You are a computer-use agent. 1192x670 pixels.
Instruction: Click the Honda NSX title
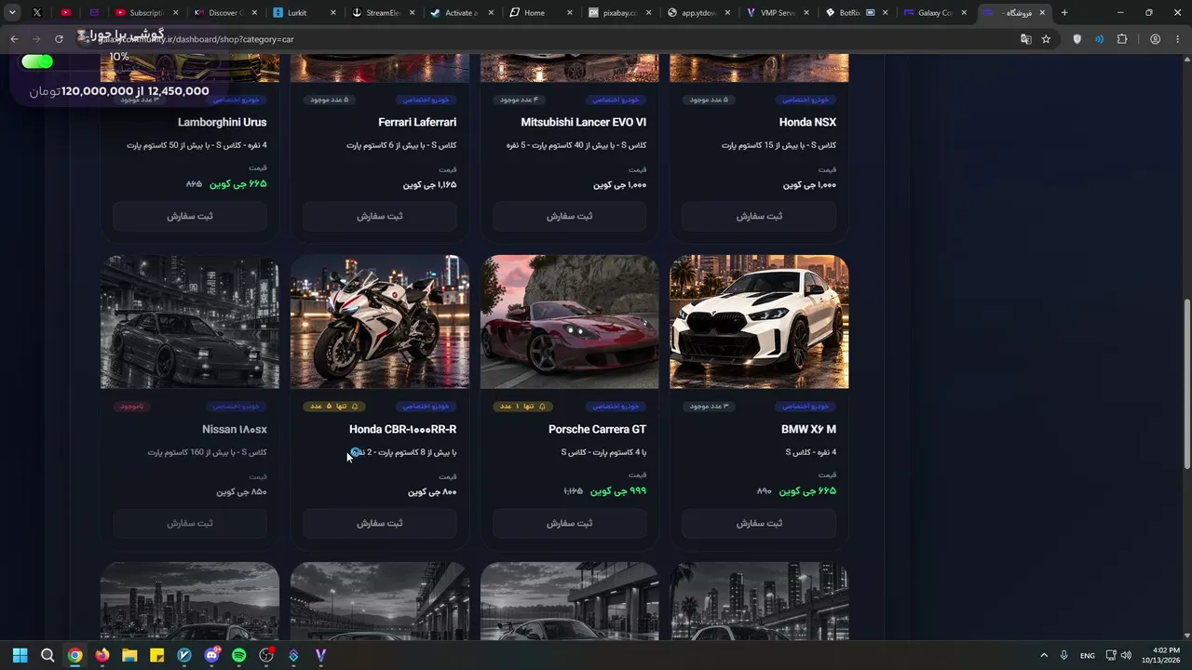click(x=807, y=122)
